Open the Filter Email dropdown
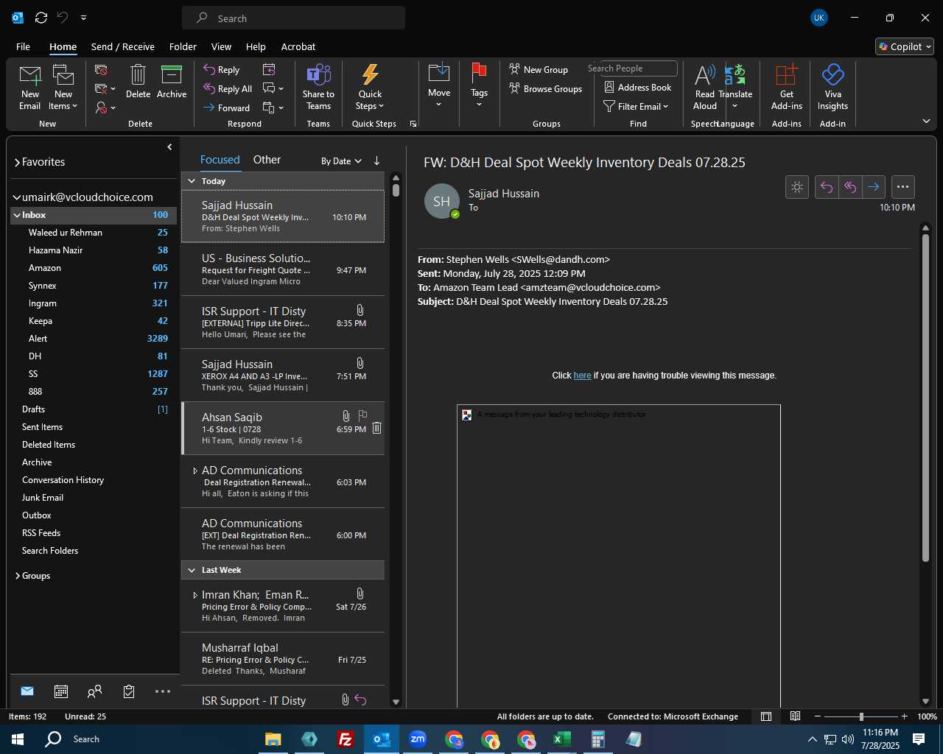The height and width of the screenshot is (754, 943). (x=636, y=107)
